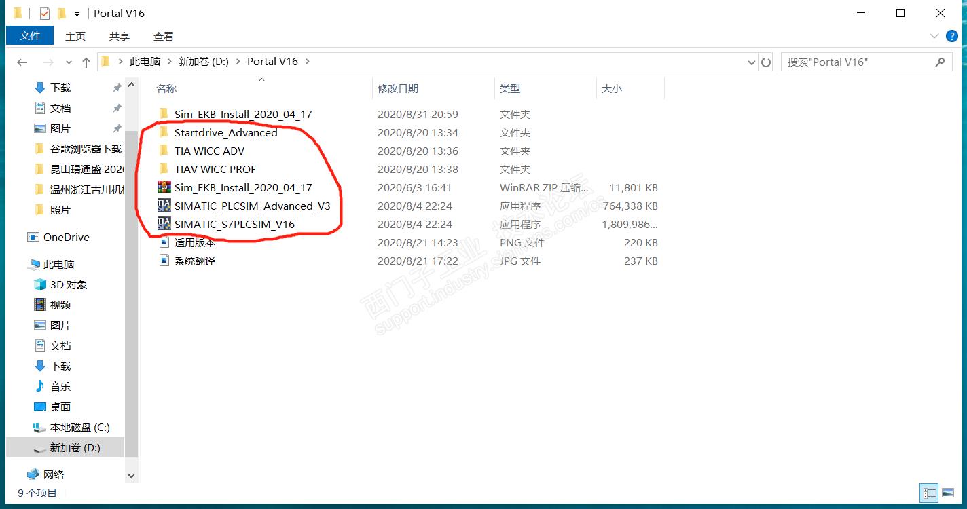Image resolution: width=967 pixels, height=509 pixels.
Task: Open the chevron after Portal V16 in the address bar
Action: point(307,62)
